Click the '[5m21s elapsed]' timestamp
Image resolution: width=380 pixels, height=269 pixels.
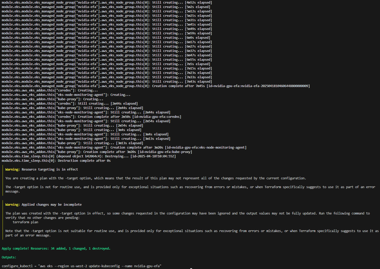[x=198, y=16]
